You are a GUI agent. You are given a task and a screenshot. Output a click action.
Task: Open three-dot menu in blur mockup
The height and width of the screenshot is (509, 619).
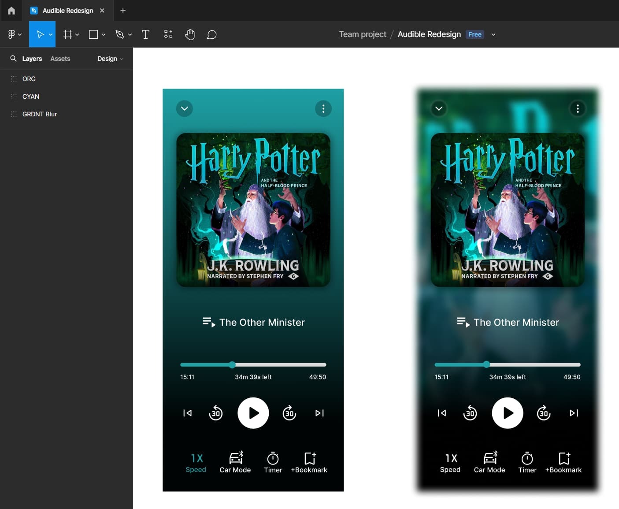578,108
